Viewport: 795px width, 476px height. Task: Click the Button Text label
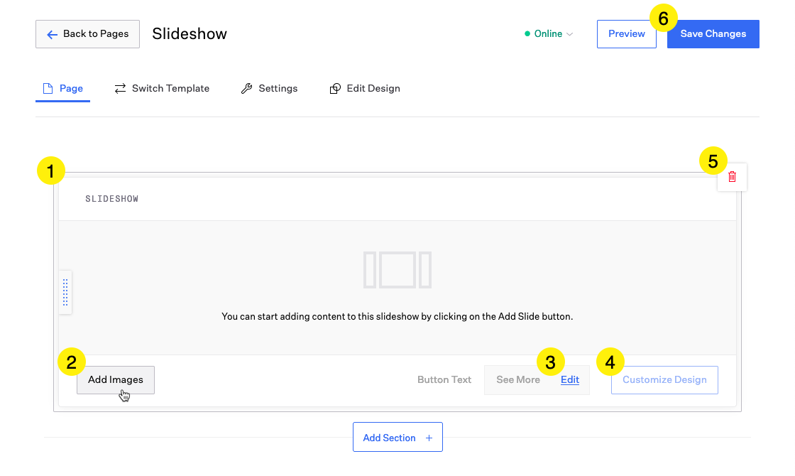444,380
